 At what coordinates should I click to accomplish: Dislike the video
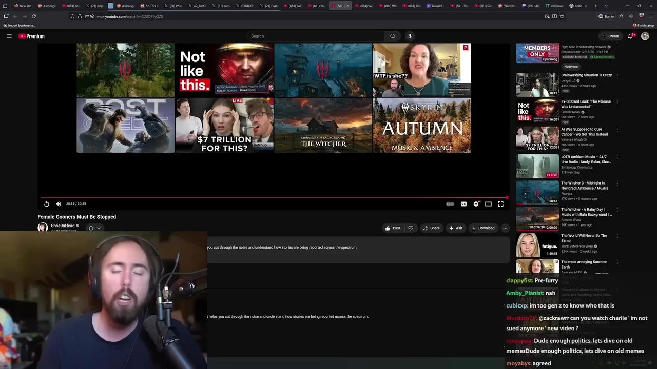(x=411, y=228)
